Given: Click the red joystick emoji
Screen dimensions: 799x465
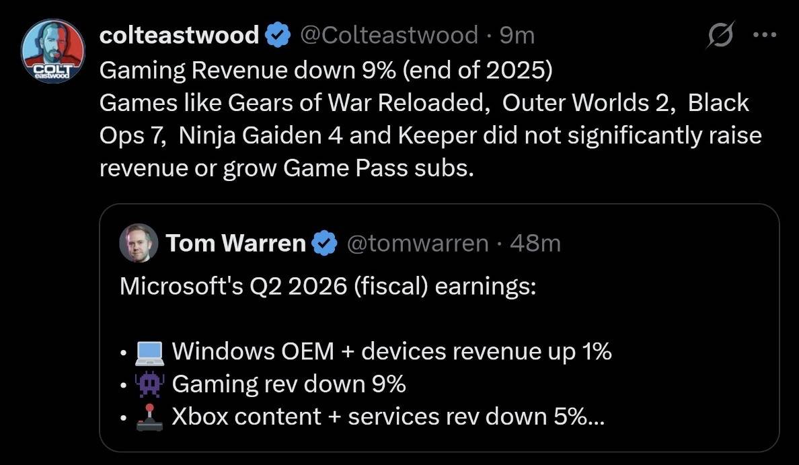Looking at the screenshot, I should (x=151, y=417).
